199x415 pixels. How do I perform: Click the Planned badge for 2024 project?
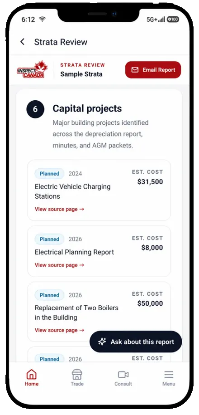pos(49,174)
